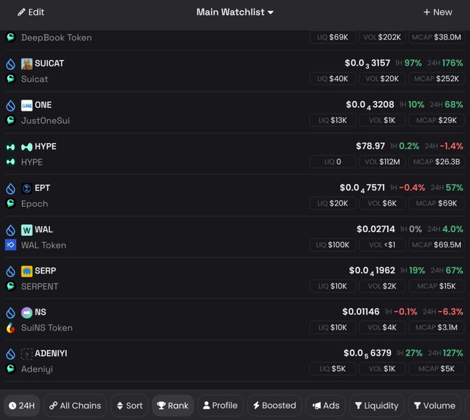Toggle the 24H timeframe filter
The width and height of the screenshot is (470, 420).
click(x=21, y=405)
